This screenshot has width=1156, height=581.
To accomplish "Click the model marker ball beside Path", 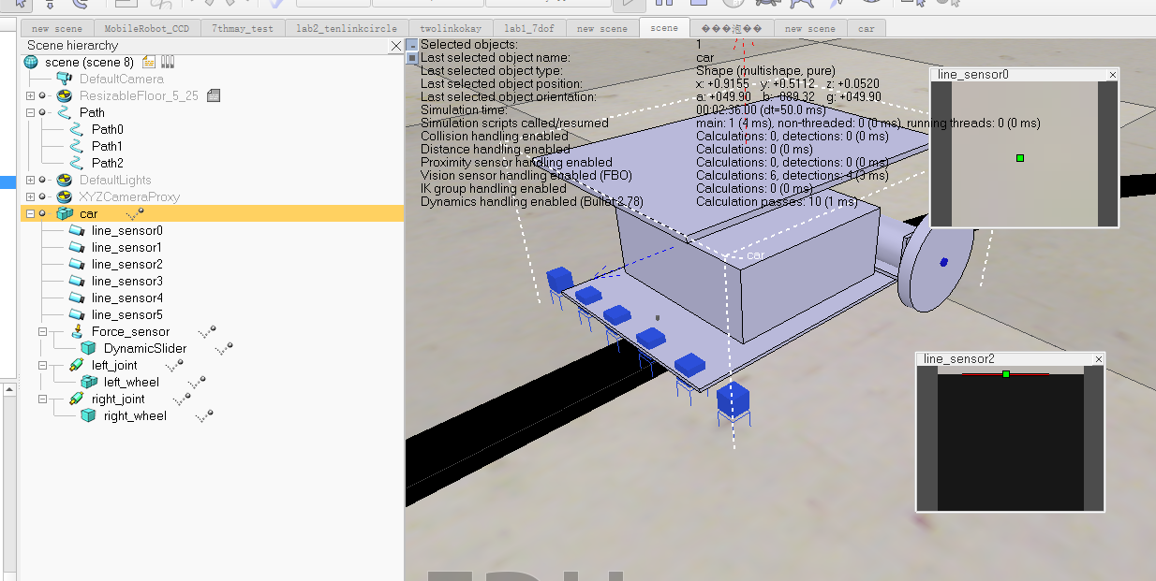I will pos(42,113).
